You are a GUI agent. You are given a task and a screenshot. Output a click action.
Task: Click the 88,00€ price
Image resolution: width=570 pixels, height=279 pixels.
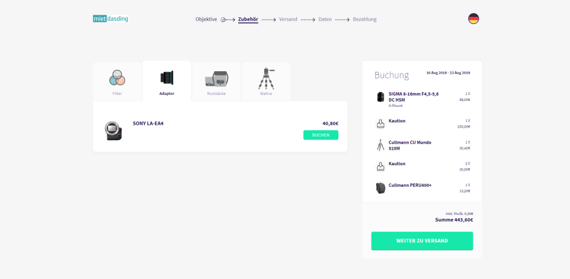click(464, 100)
